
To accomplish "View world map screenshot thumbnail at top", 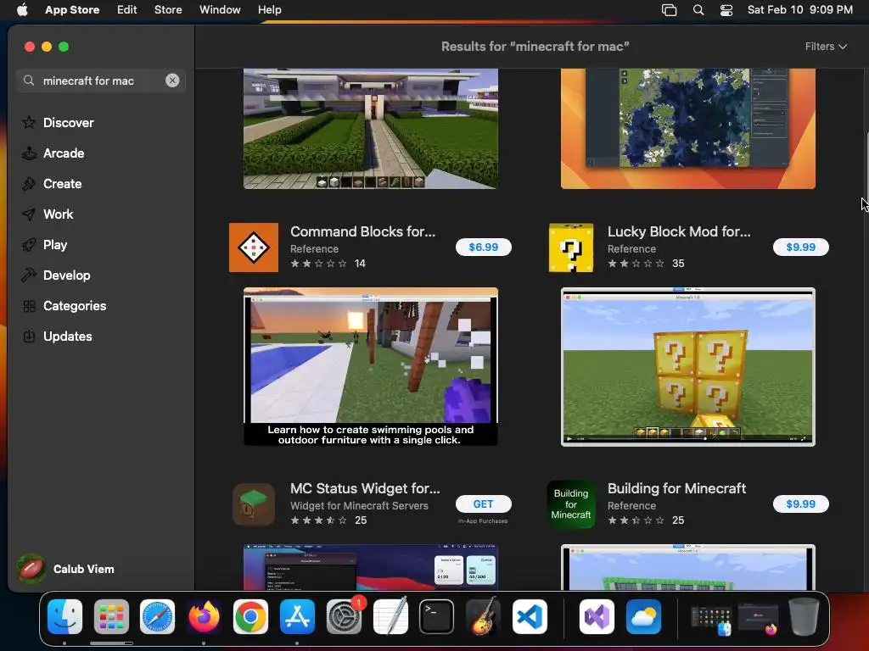I will (687, 129).
